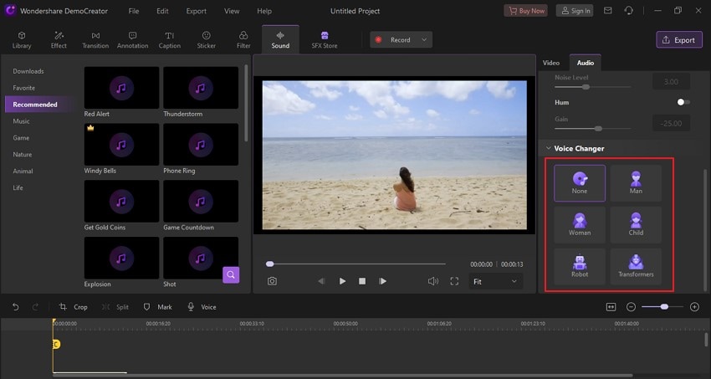Select the Red Alert sound thumbnail
The width and height of the screenshot is (711, 379).
[x=121, y=88]
